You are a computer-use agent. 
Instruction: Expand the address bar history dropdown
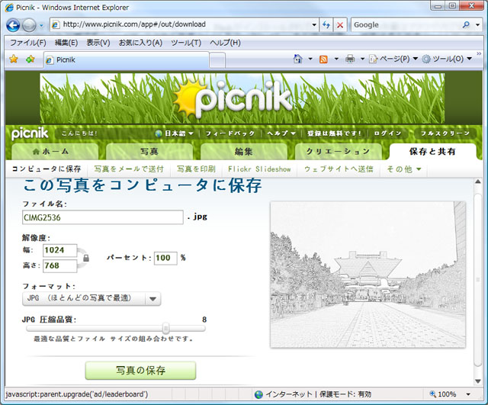[x=314, y=24]
